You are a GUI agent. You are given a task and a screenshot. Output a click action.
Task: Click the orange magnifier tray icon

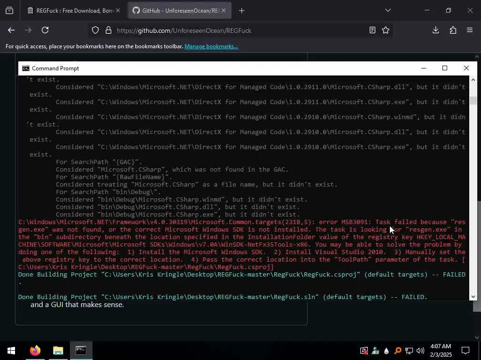click(x=397, y=351)
